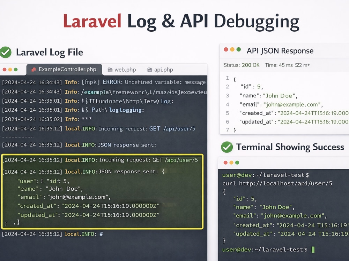Click highlighted 'Incoming request: GET /api/user/5' line

[100, 160]
